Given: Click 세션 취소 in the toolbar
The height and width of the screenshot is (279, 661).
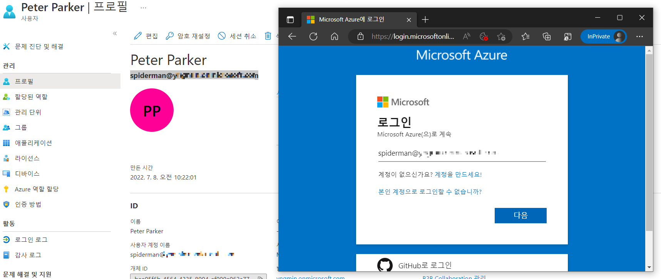Looking at the screenshot, I should coord(237,36).
